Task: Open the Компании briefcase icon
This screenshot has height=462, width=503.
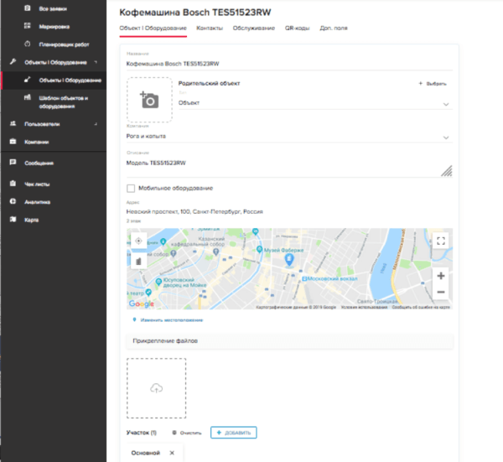Action: pyautogui.click(x=13, y=142)
